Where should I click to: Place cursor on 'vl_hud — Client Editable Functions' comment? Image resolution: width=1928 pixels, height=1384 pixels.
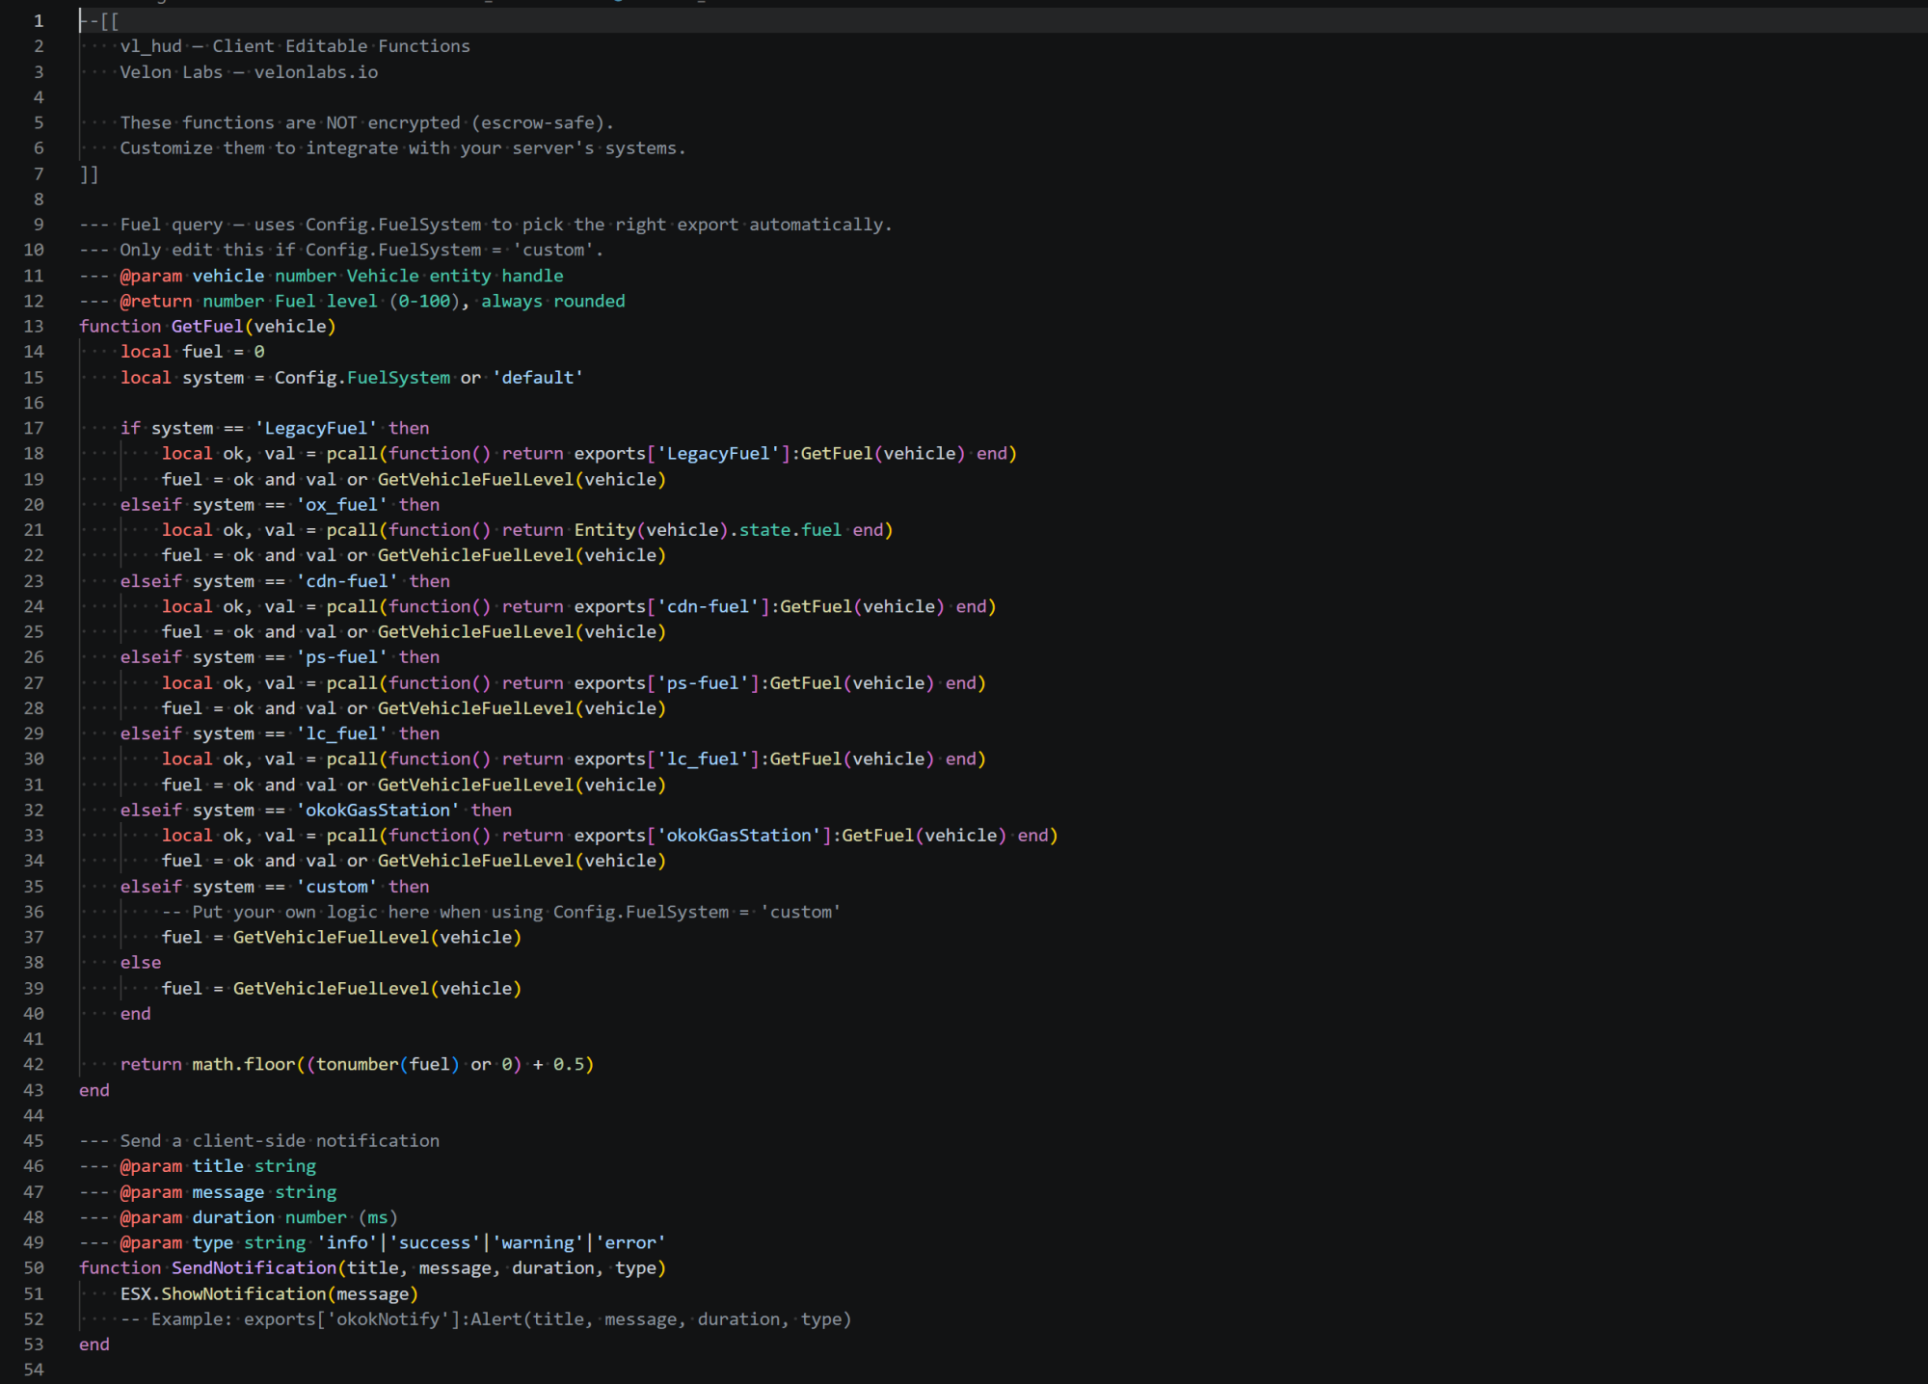[x=295, y=46]
